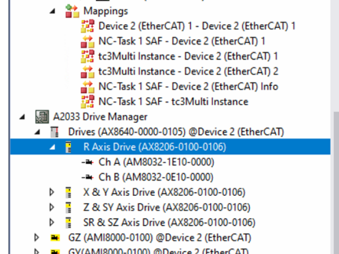This screenshot has width=339, height=254.
Task: Click the R Axis Drive icon
Action: [x=69, y=147]
